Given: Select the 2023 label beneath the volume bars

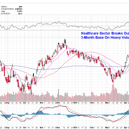Looking at the screenshot, I should tap(75, 103).
